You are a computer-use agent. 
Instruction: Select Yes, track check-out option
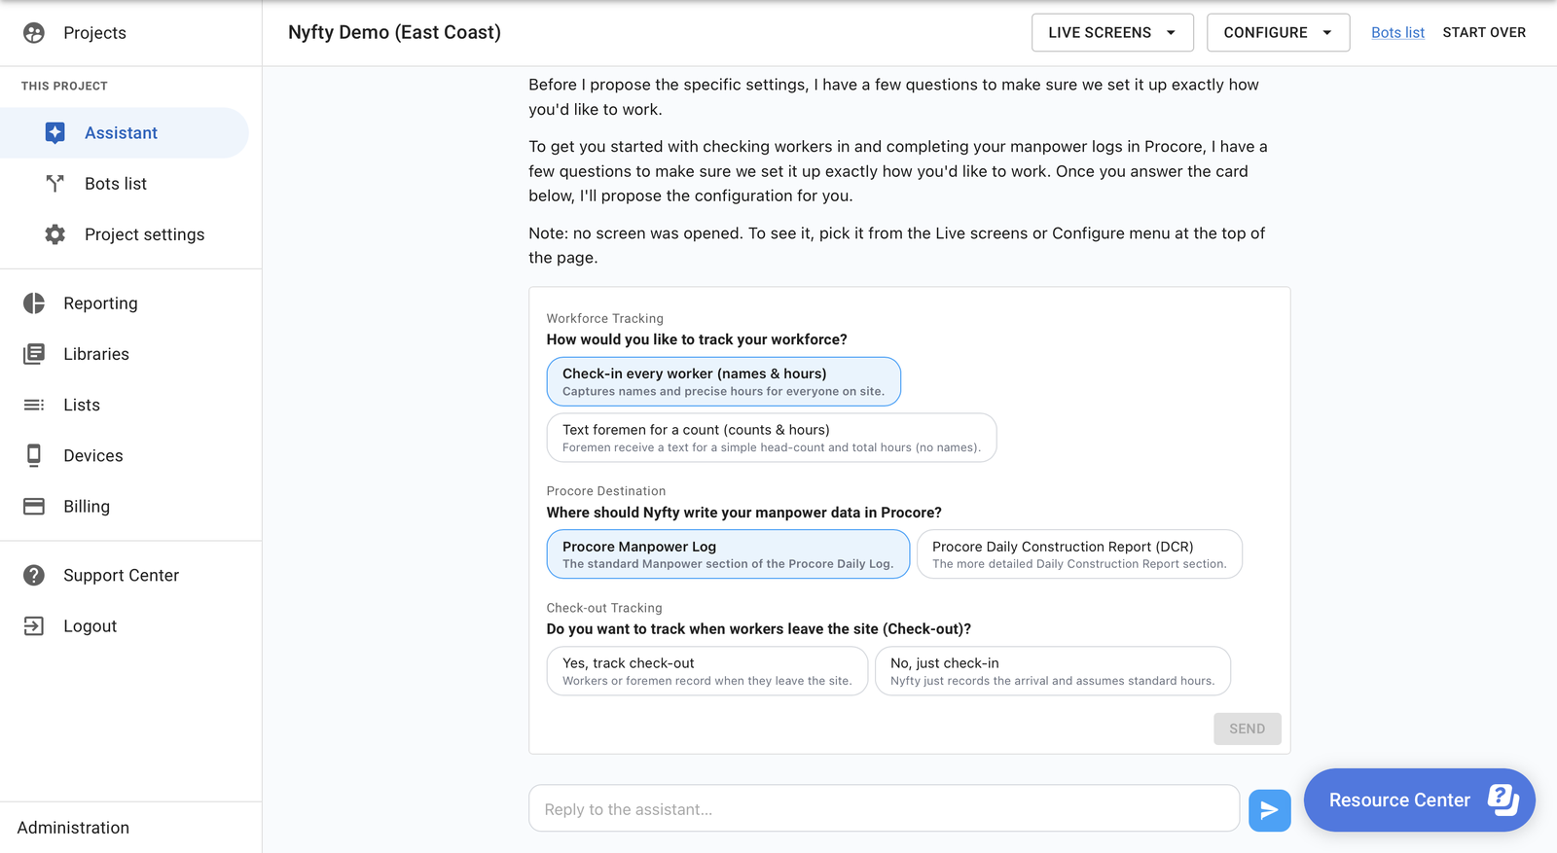[x=707, y=671]
